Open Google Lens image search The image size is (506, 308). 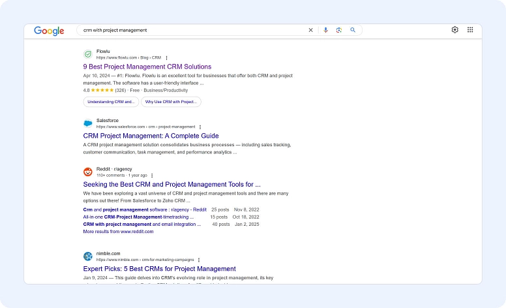[x=339, y=30]
